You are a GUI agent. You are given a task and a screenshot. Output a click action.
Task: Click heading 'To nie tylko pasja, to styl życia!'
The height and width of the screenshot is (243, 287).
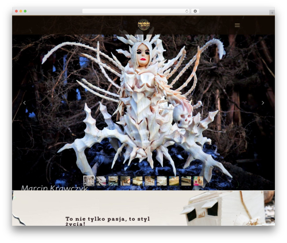coord(107,221)
